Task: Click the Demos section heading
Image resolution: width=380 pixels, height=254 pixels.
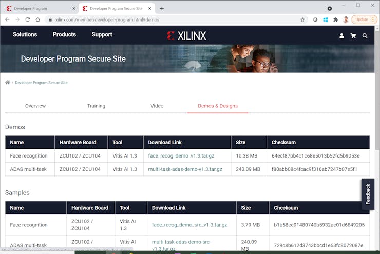Action: pyautogui.click(x=15, y=127)
